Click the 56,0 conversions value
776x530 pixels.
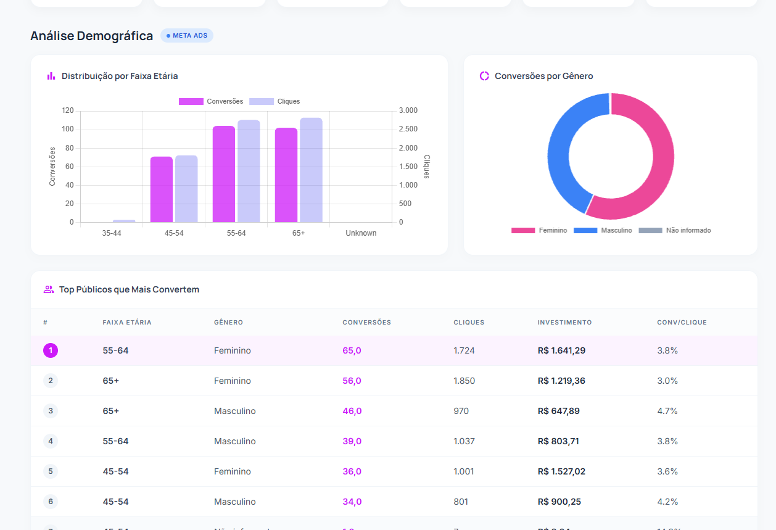click(352, 381)
